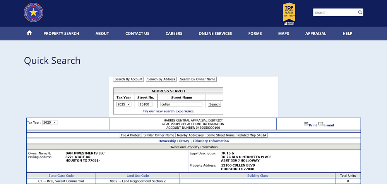The width and height of the screenshot is (387, 184).
Task: Click legal description ABST 339 J HOLLOWAY
Action: [240, 160]
